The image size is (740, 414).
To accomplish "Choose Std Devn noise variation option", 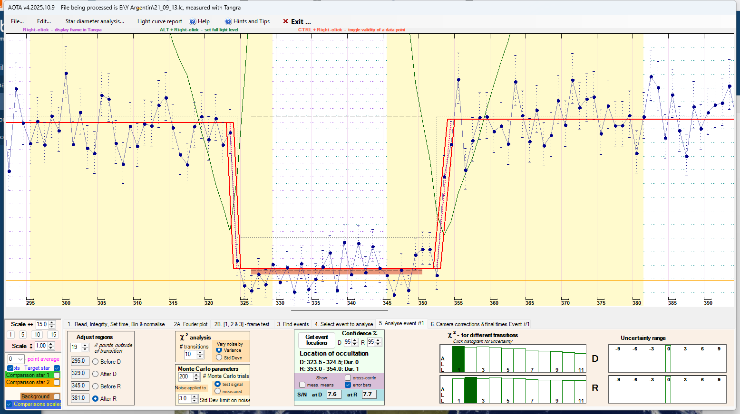I will [x=219, y=358].
